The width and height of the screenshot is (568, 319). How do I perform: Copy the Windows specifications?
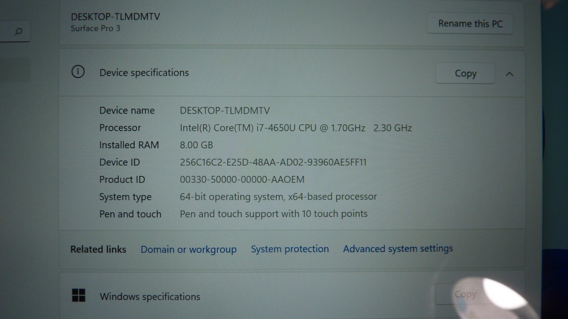pyautogui.click(x=465, y=294)
